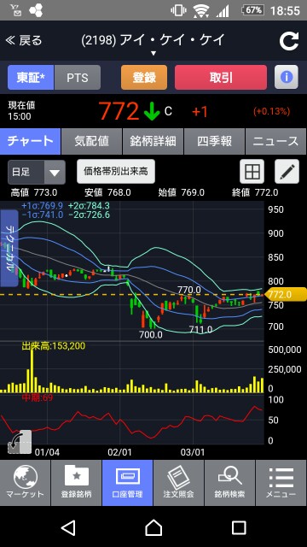Open メニュー in bottom navigation
Viewport: 307px width, 547px height.
(281, 483)
